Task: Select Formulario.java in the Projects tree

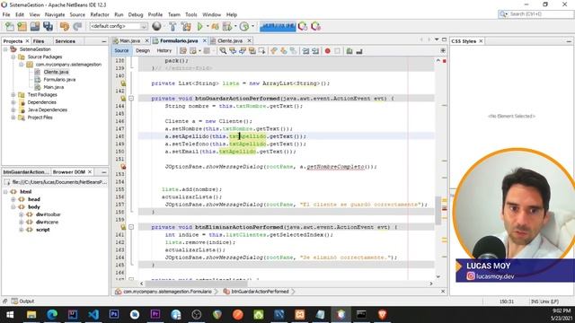Action: point(59,80)
